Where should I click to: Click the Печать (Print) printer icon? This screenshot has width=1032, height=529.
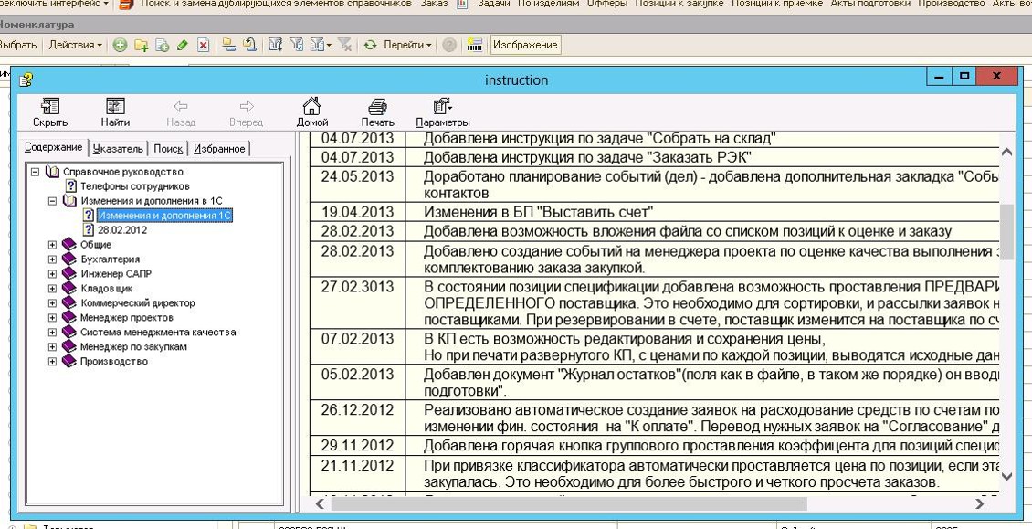377,106
